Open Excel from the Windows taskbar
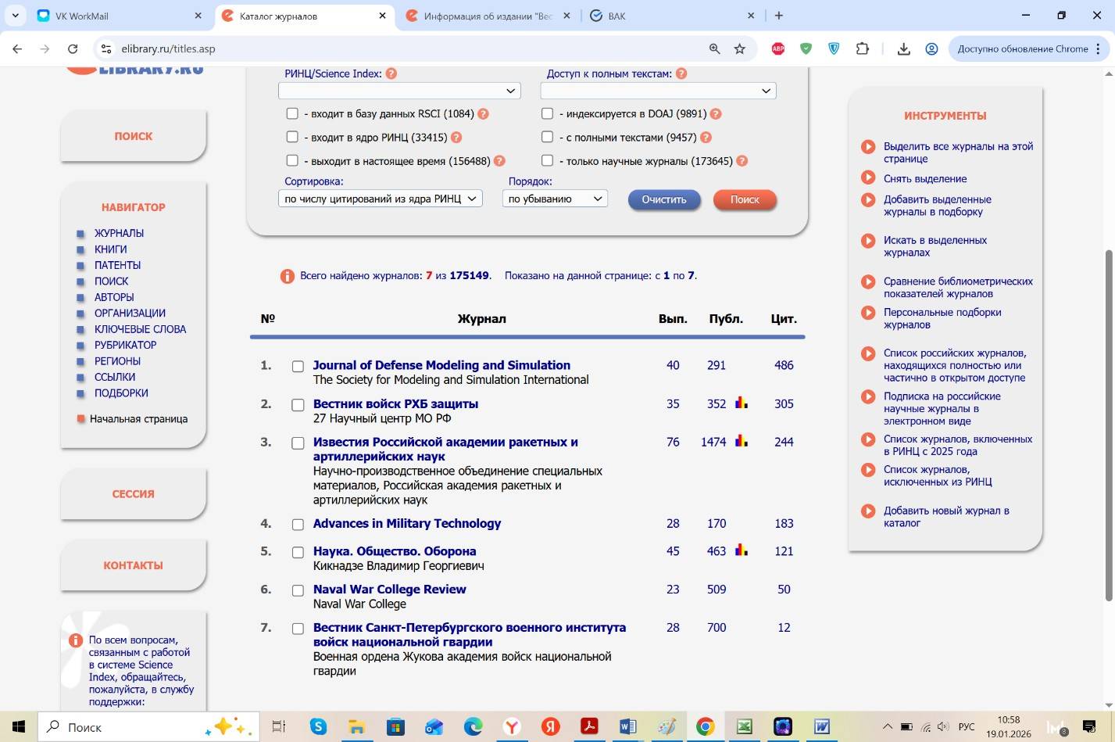Image resolution: width=1115 pixels, height=742 pixels. (x=744, y=726)
